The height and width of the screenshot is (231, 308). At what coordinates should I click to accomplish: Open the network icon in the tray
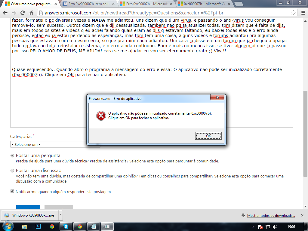(267, 227)
